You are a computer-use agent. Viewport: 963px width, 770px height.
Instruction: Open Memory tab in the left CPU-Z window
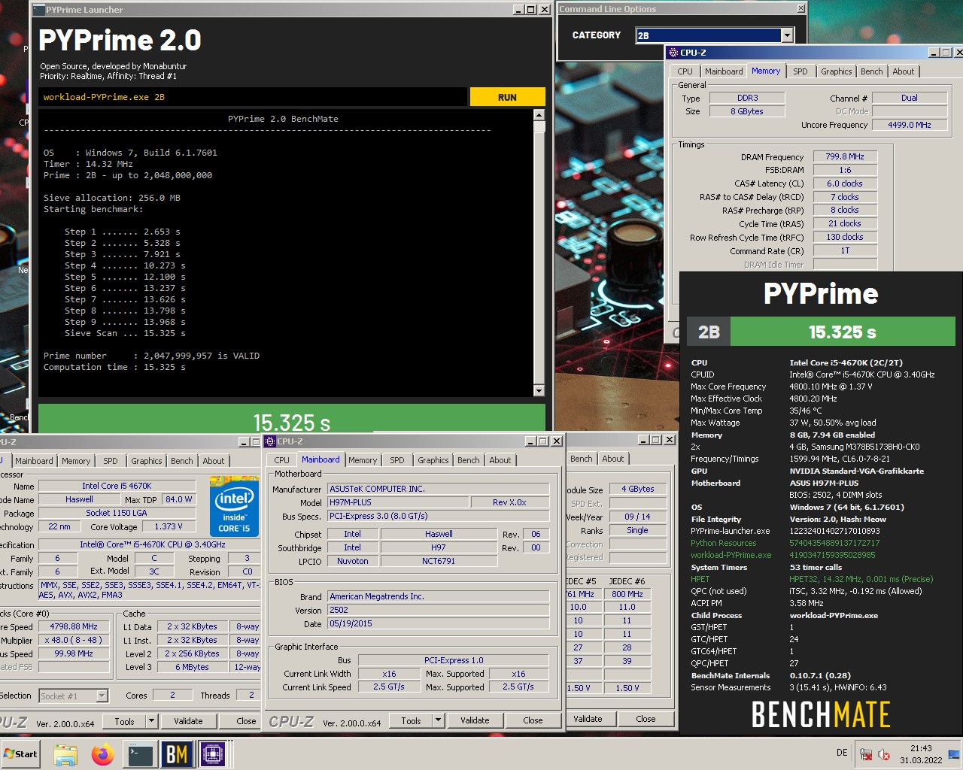tap(76, 461)
